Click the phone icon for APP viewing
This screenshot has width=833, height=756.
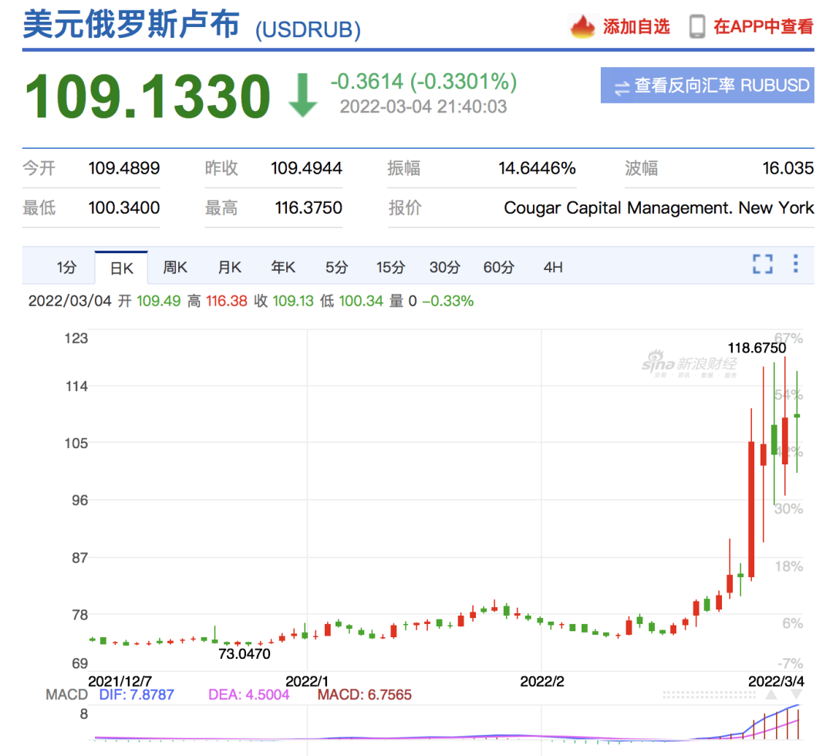click(697, 26)
